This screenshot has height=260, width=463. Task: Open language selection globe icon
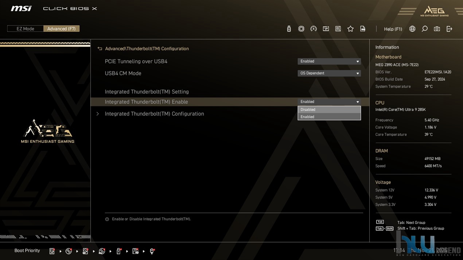[412, 29]
